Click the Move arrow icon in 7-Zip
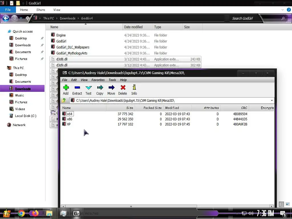This screenshot has width=292, height=219. tap(111, 90)
